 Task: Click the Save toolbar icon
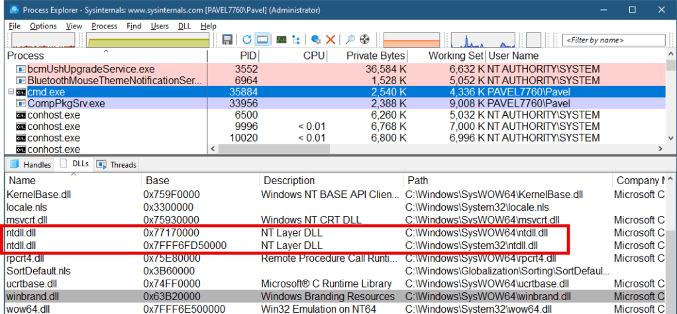(x=228, y=40)
